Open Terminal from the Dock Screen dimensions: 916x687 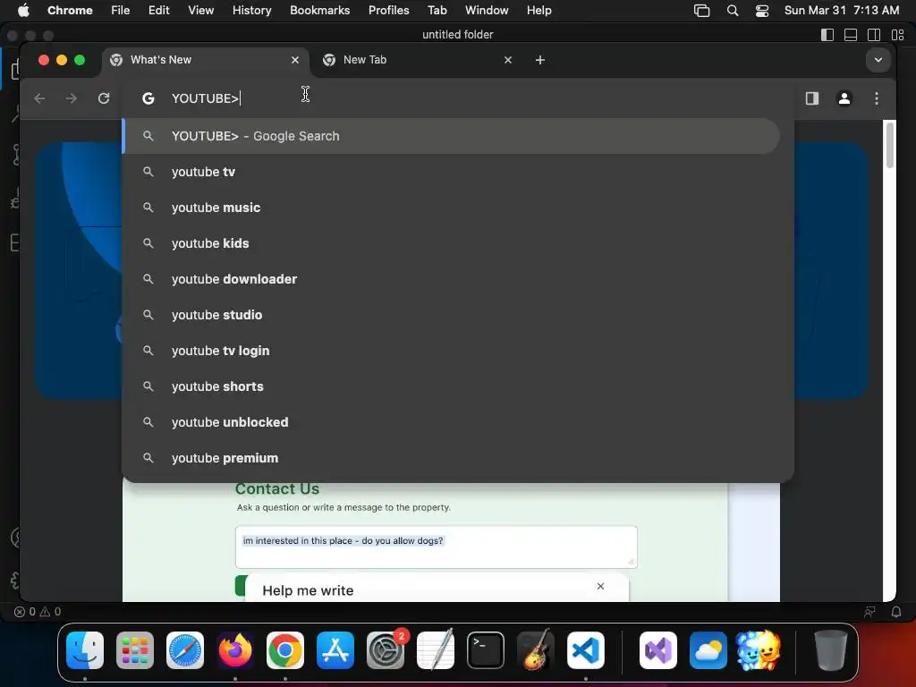(x=486, y=650)
